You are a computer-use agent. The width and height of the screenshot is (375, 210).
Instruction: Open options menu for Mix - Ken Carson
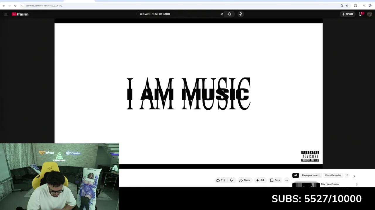357,185
